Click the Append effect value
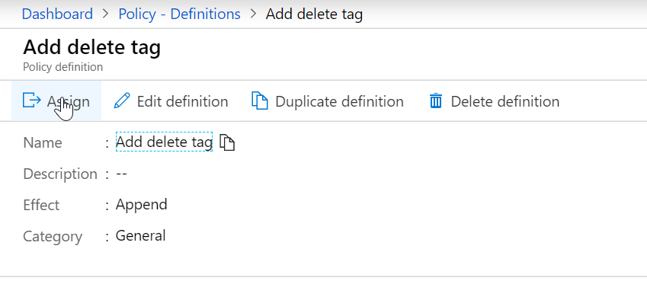This screenshot has height=284, width=647. (x=142, y=205)
